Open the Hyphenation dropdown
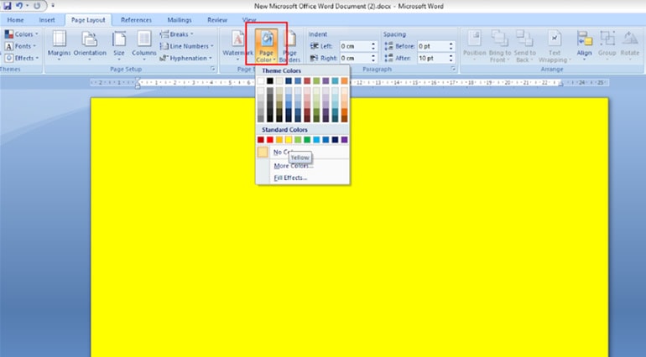Screen dimensions: 646x357 [x=185, y=58]
